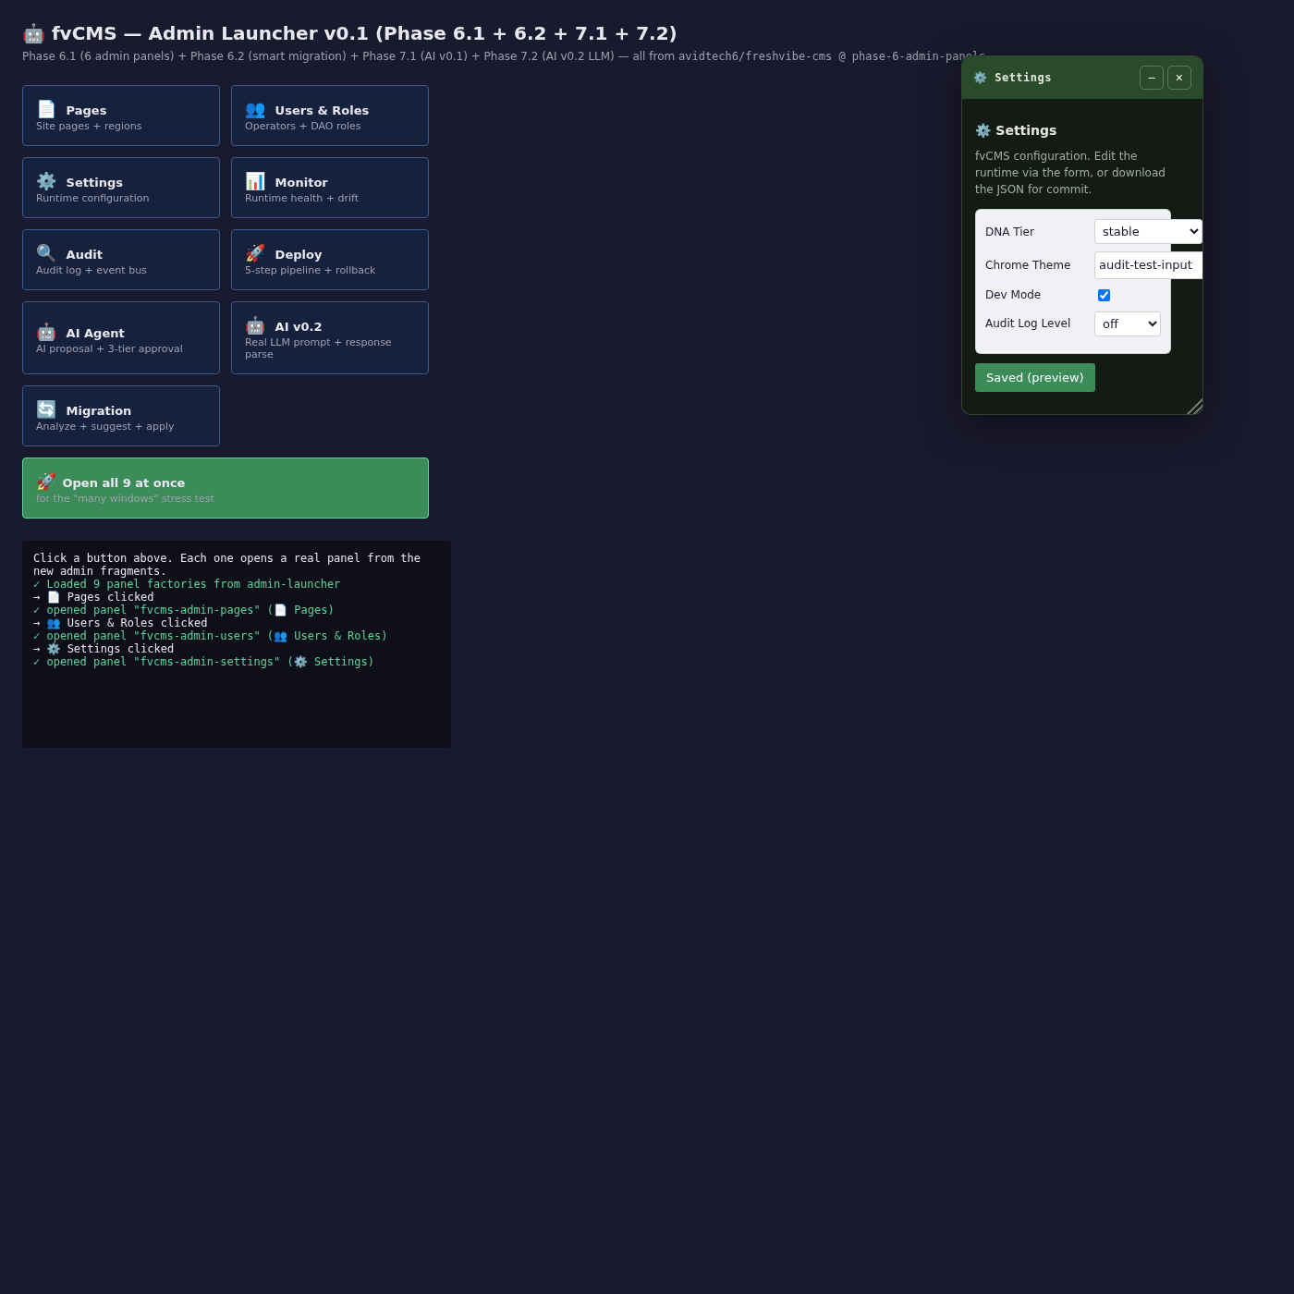
Task: Toggle the Dev Mode checkbox
Action: [x=1104, y=295]
